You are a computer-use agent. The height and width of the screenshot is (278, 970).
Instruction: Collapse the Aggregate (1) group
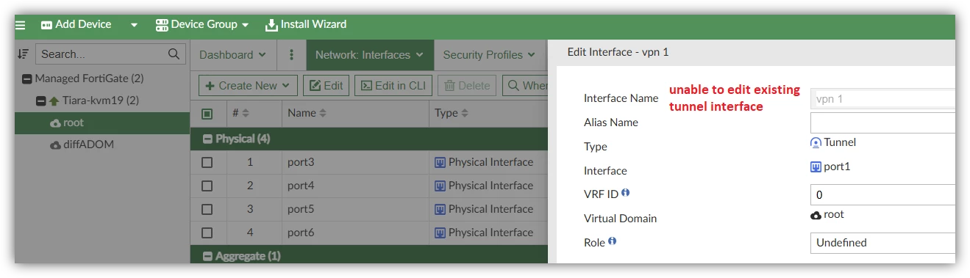208,256
